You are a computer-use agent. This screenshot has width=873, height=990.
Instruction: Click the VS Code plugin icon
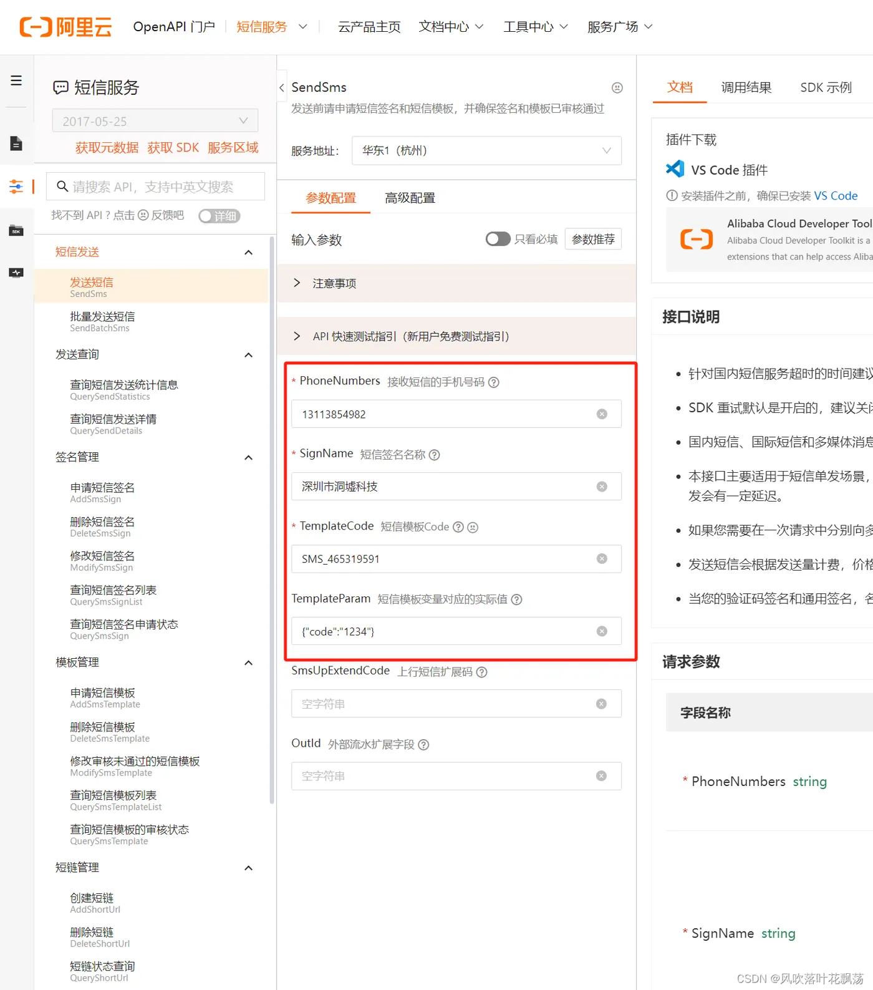coord(675,169)
